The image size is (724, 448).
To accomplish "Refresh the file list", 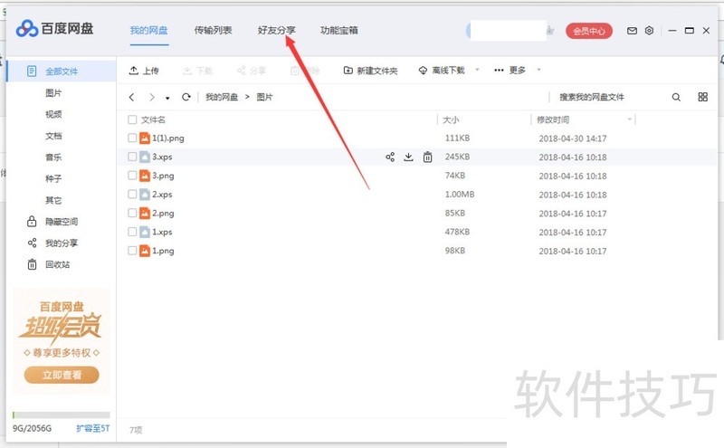I will [x=186, y=97].
